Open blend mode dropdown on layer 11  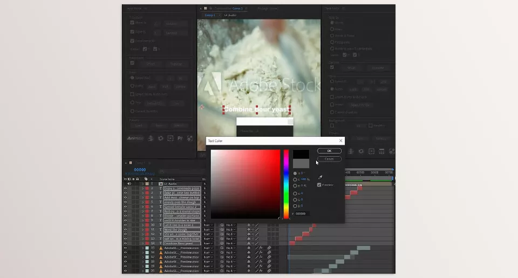[x=208, y=230]
